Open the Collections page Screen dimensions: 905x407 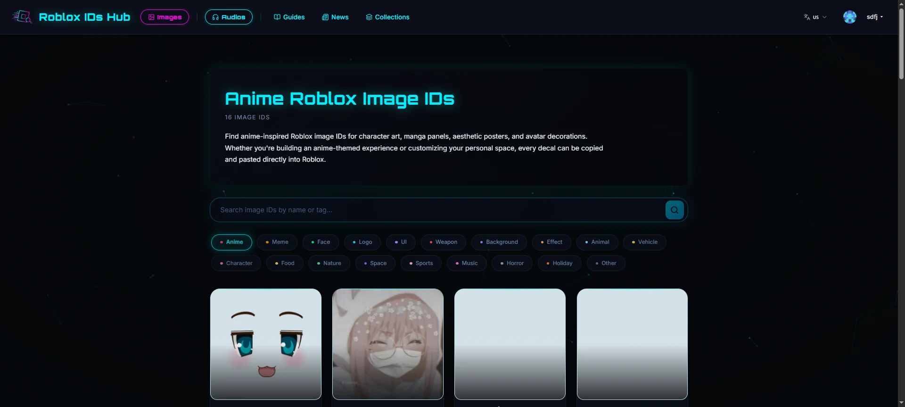tap(387, 17)
